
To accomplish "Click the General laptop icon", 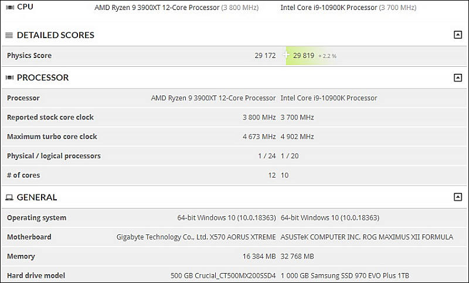I will coord(9,197).
